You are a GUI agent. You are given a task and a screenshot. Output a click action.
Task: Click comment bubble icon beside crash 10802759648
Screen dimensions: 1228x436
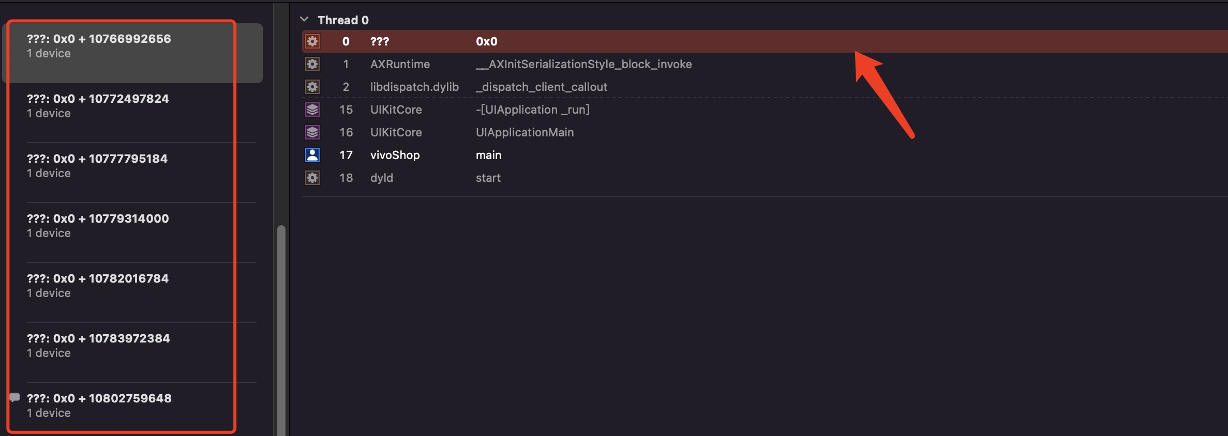(x=14, y=397)
